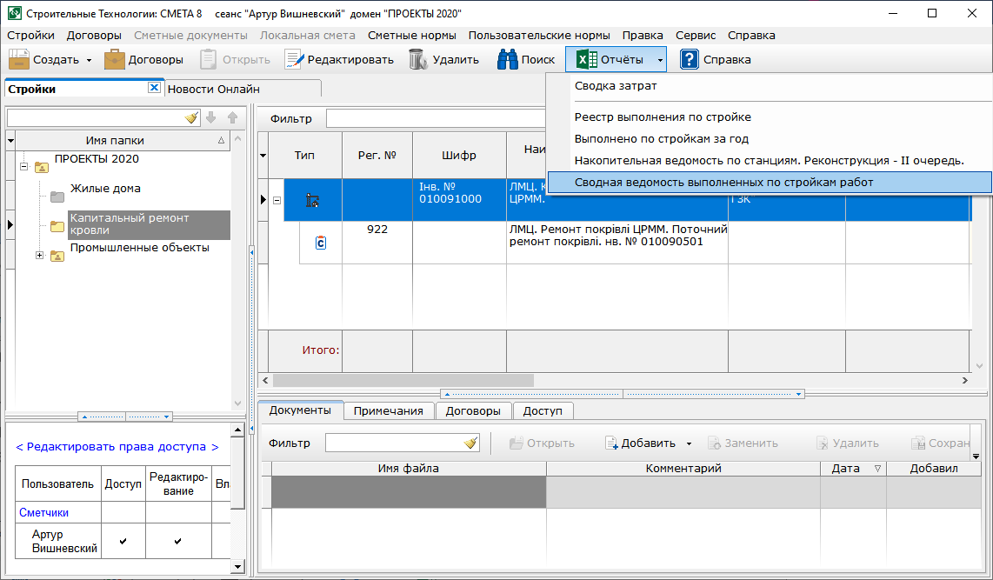993x580 pixels.
Task: Click the Отчёты Excel icon
Action: pyautogui.click(x=588, y=59)
